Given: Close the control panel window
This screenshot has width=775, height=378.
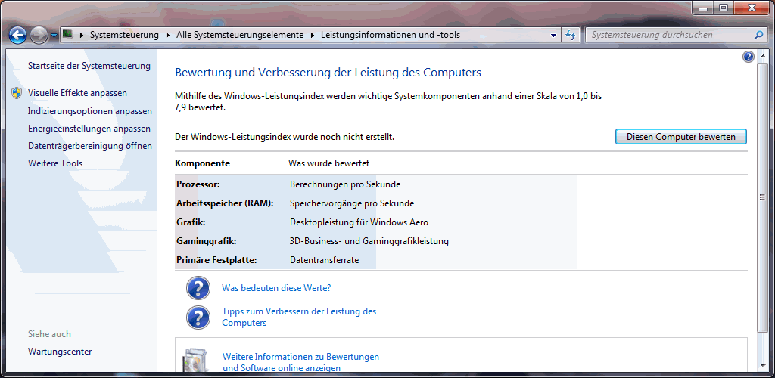Looking at the screenshot, I should point(752,8).
